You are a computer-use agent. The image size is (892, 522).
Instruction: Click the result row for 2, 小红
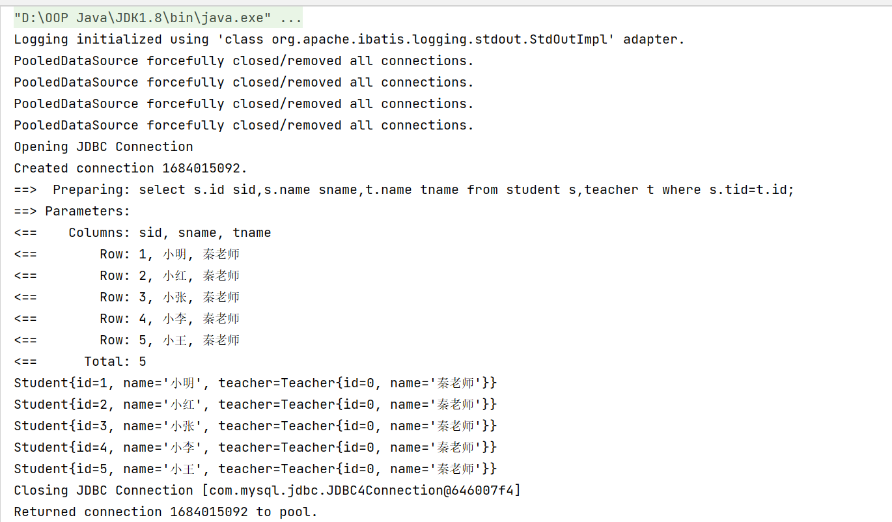(x=127, y=276)
